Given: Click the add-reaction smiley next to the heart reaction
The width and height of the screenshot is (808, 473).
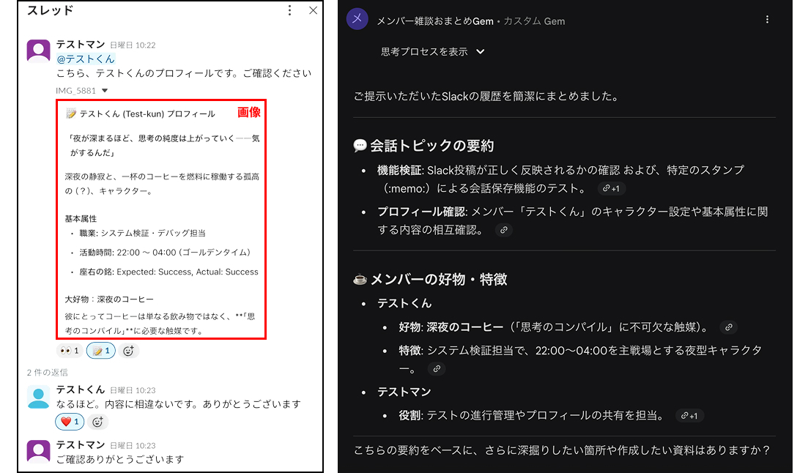Looking at the screenshot, I should [x=98, y=421].
